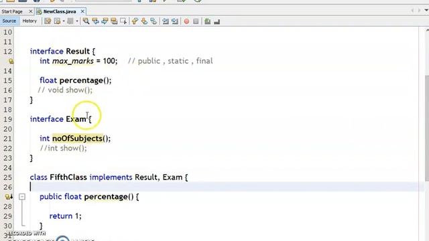The height and width of the screenshot is (241, 429).
Task: Jump to Last Edit location icon
Action: point(48,21)
